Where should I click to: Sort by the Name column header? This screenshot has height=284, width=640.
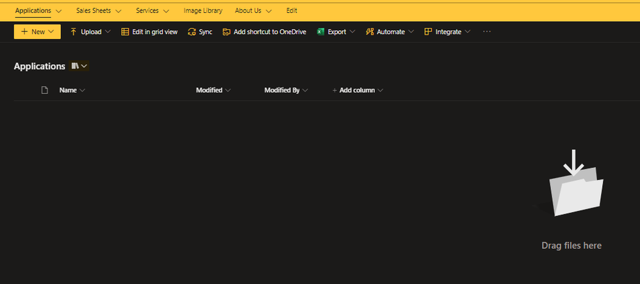[x=68, y=90]
